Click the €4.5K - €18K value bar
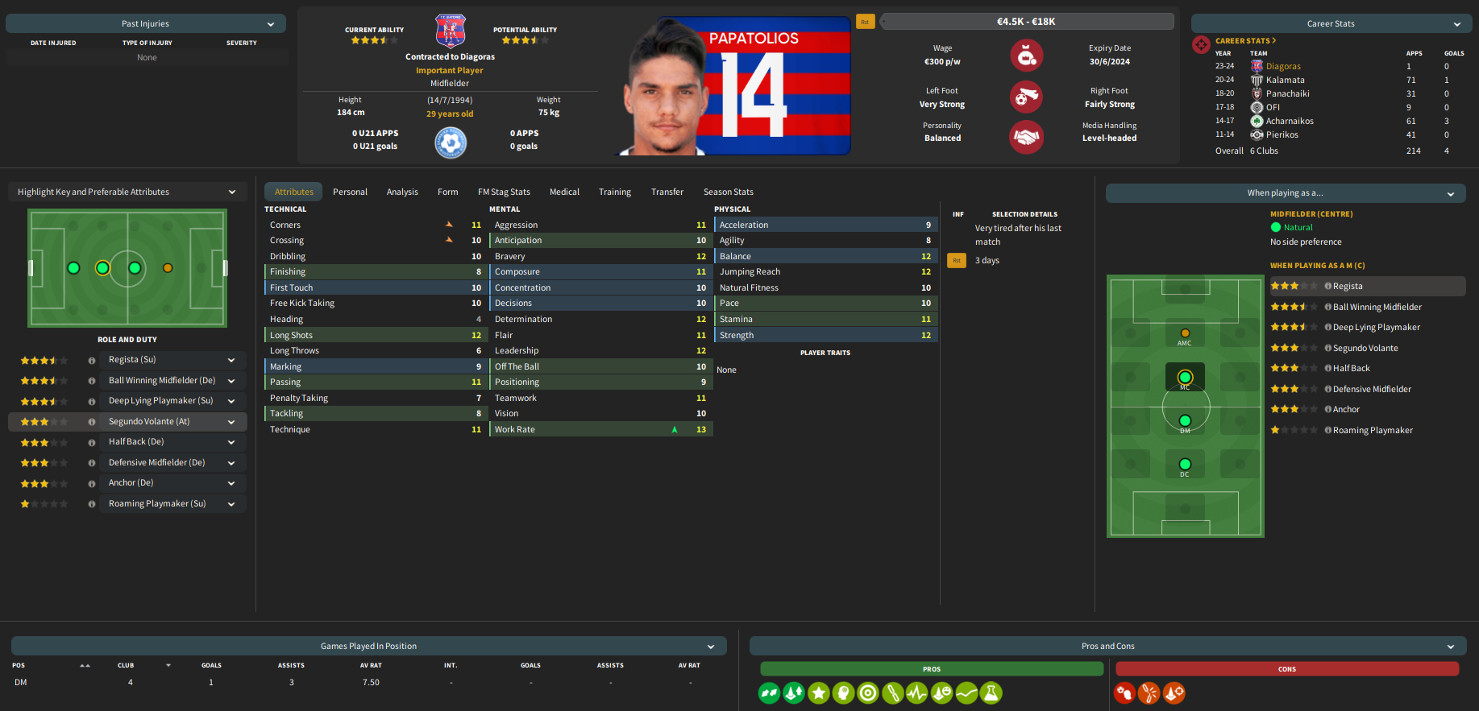 [x=1026, y=22]
